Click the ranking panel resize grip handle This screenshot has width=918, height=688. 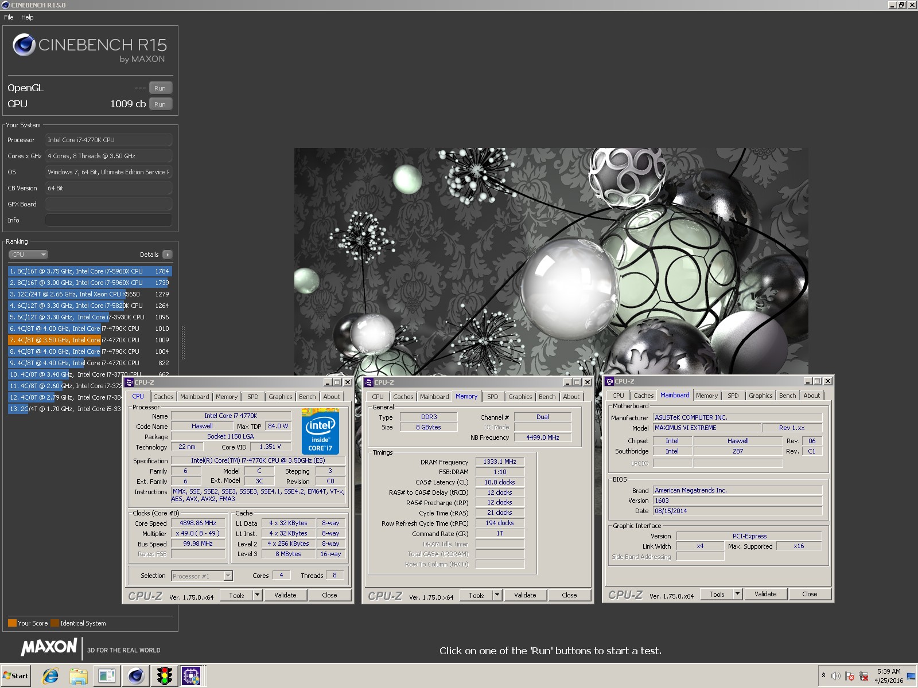183,342
